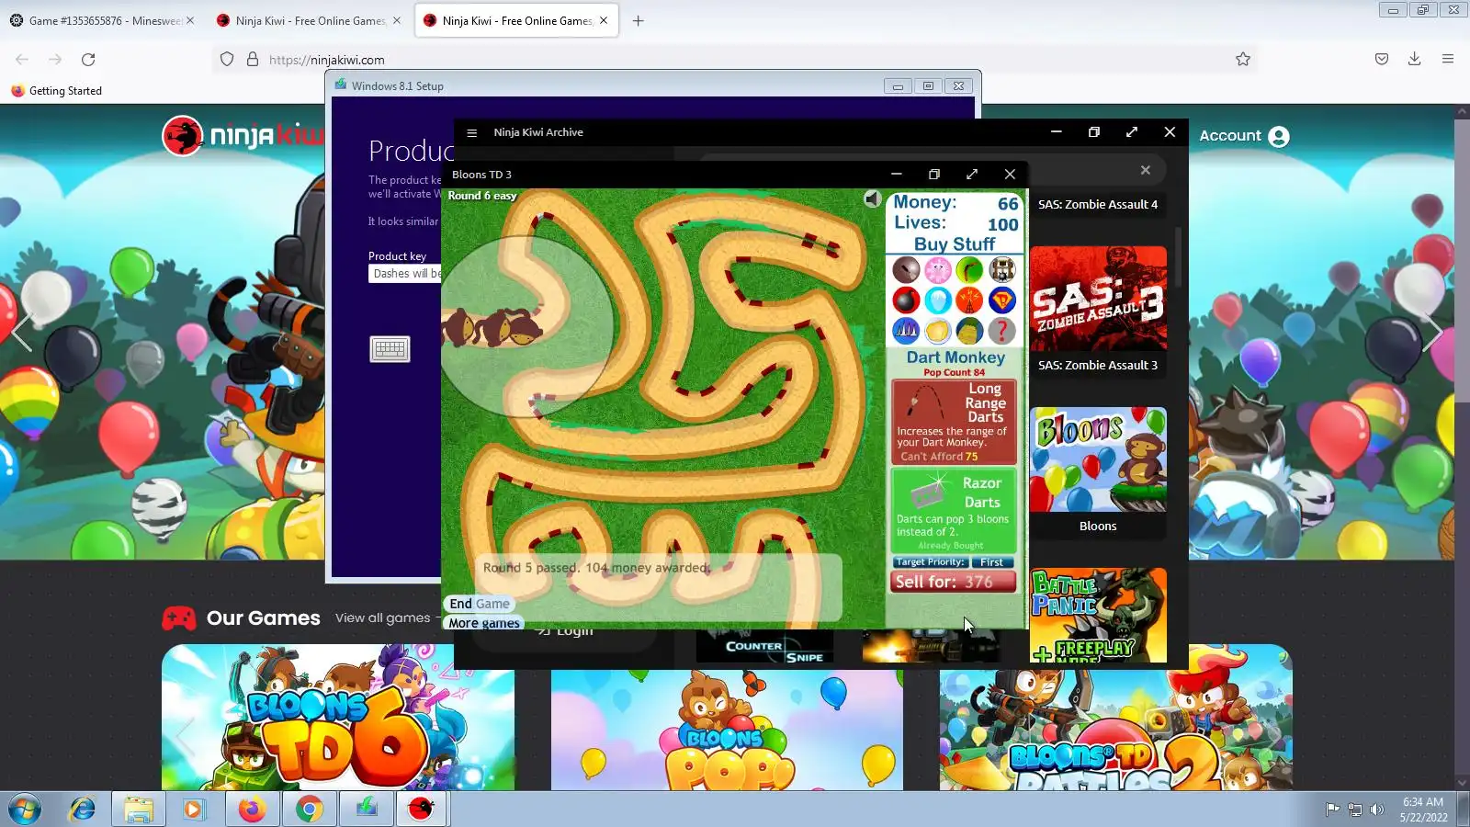
Task: Select the black Bomb tower icon
Action: [x=906, y=300]
